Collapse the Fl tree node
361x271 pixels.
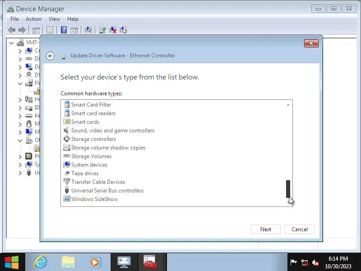(x=20, y=84)
